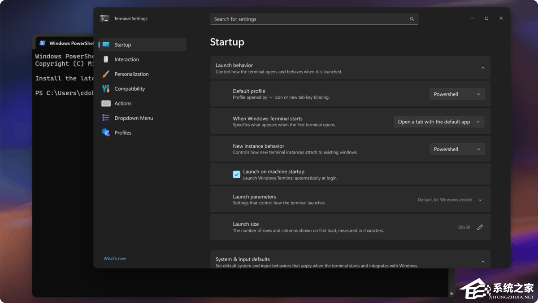Screen dimensions: 538x303
Task: Open the Profiles settings page
Action: [x=143, y=132]
